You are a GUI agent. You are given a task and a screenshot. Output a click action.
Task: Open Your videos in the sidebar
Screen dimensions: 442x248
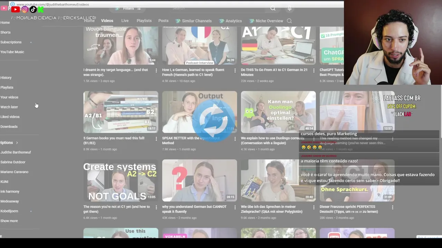click(9, 97)
